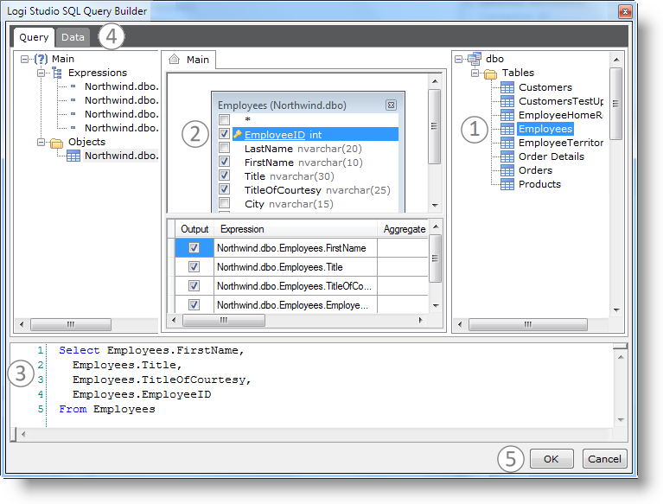Select the Customers table in tree
Image resolution: width=663 pixels, height=504 pixels.
(545, 87)
